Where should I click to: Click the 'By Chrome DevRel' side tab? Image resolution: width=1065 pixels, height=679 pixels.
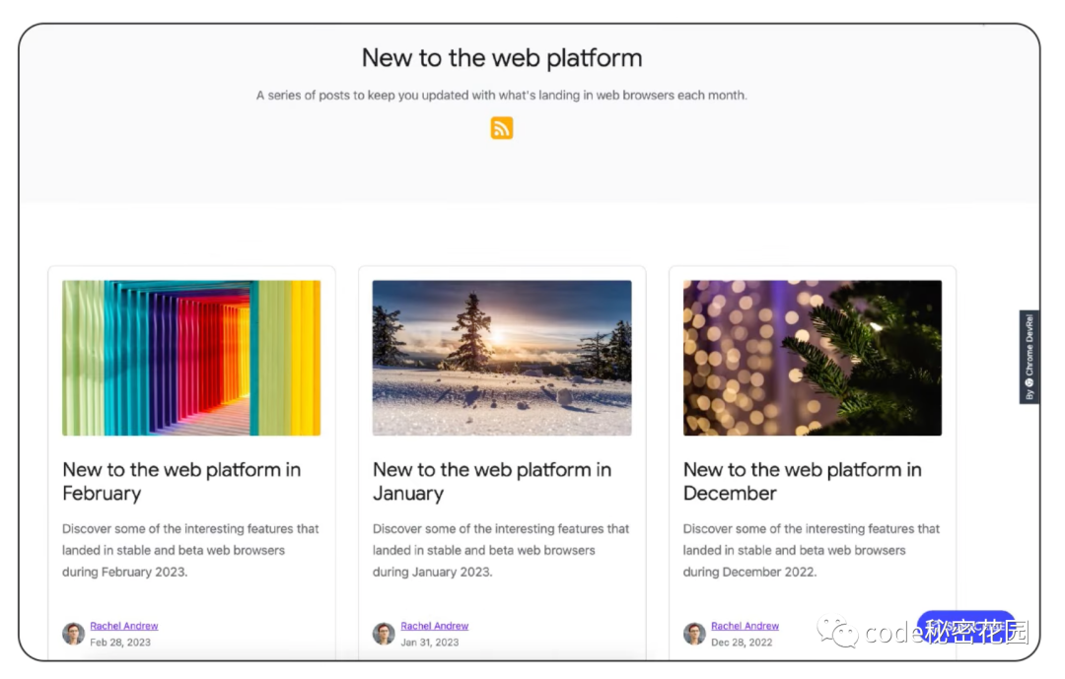tap(1029, 357)
